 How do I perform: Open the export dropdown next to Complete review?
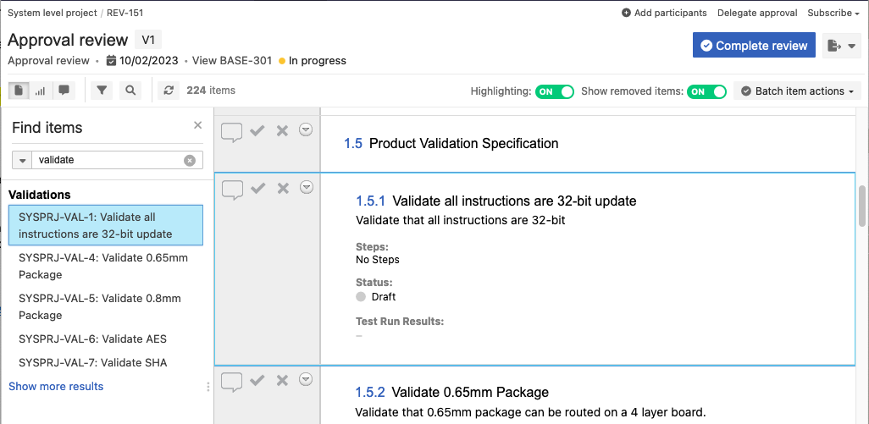[x=841, y=46]
